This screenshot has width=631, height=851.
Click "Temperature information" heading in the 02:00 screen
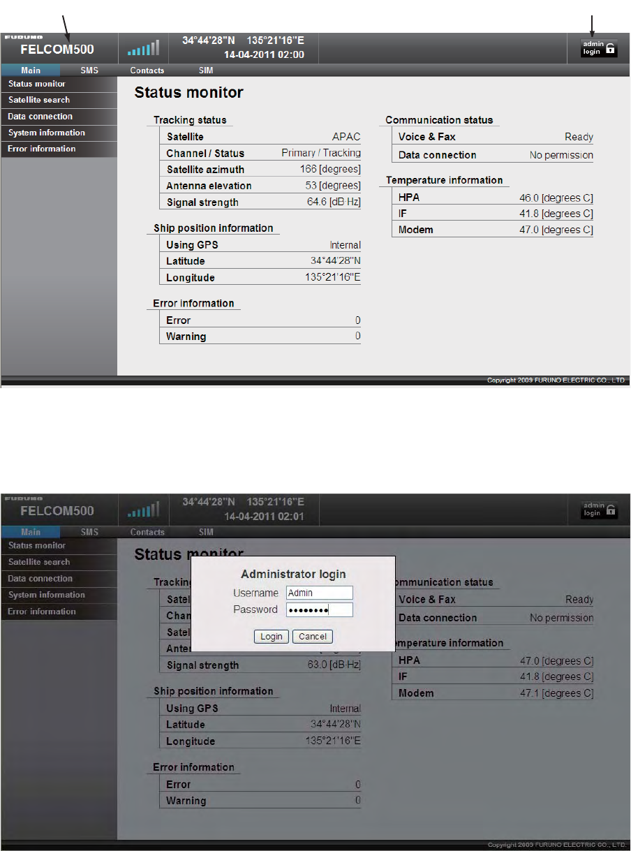click(444, 180)
